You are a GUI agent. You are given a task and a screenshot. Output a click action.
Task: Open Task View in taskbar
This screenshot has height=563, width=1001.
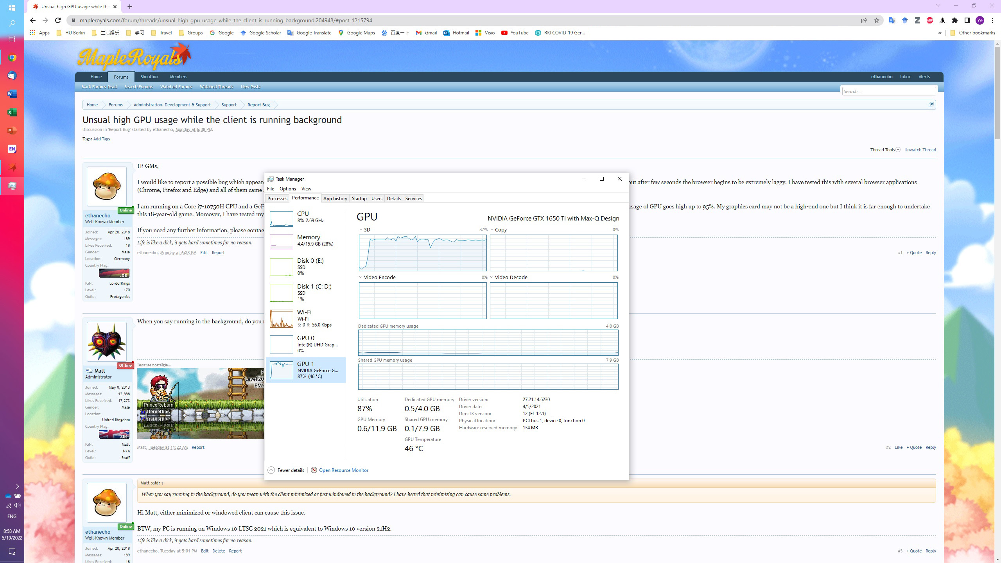coord(12,39)
